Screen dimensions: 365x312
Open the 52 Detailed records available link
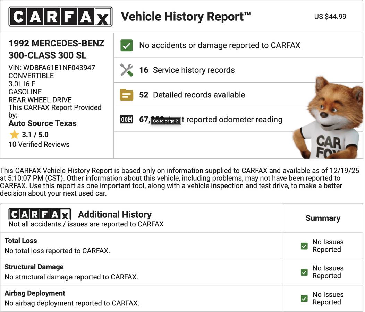point(192,95)
